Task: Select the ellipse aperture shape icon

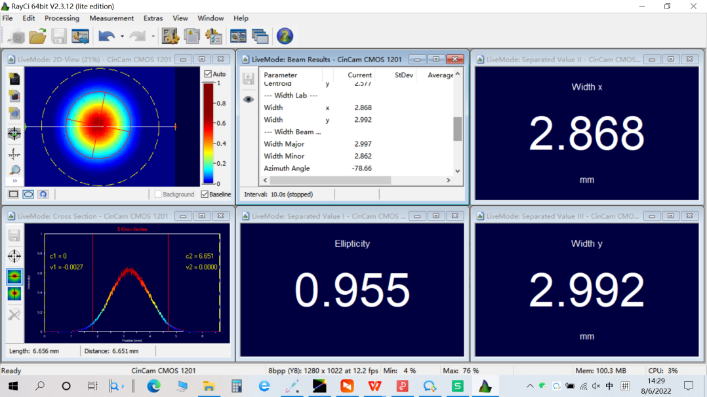Action: coord(28,195)
